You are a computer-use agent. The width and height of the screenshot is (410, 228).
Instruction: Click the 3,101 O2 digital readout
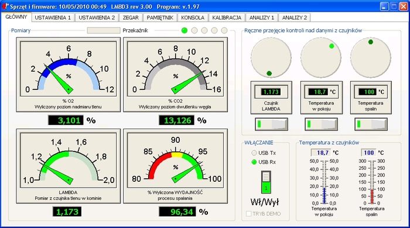coord(66,120)
